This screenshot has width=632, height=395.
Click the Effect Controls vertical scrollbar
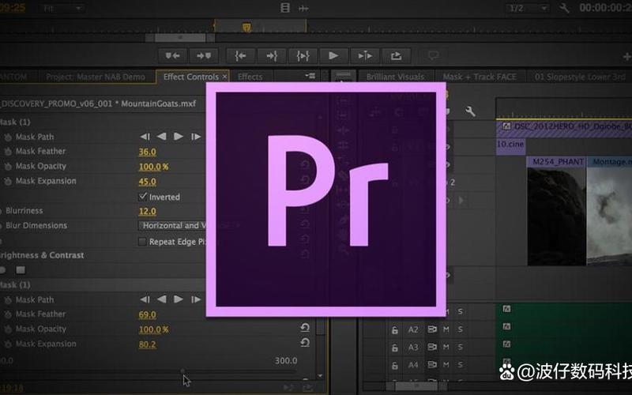[x=321, y=326]
